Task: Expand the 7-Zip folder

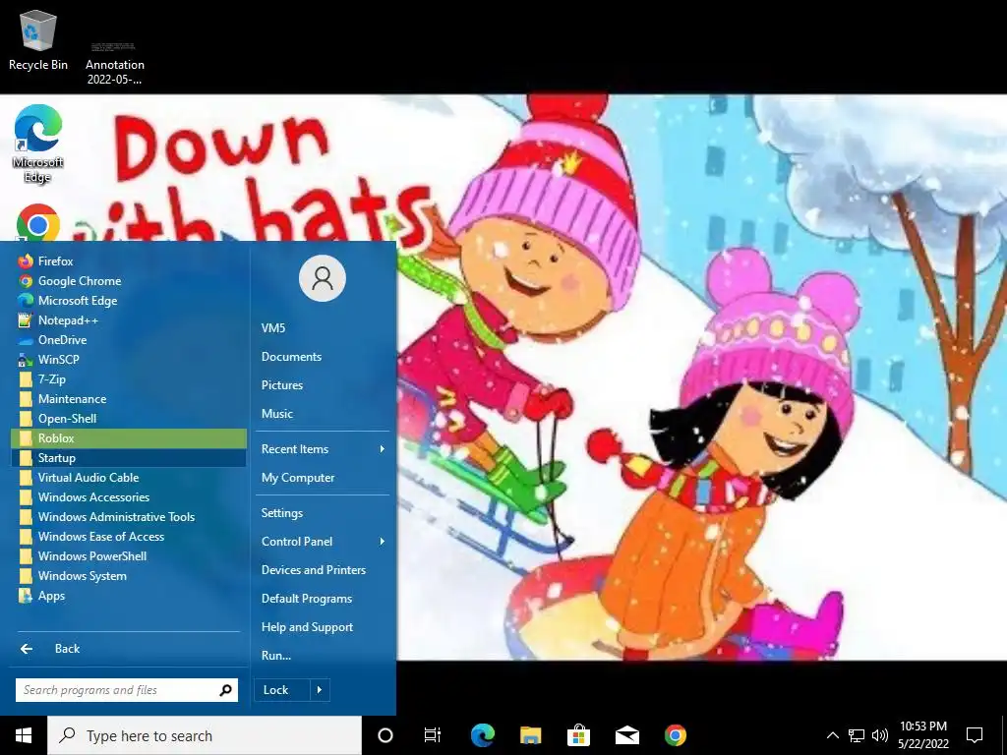Action: click(129, 379)
